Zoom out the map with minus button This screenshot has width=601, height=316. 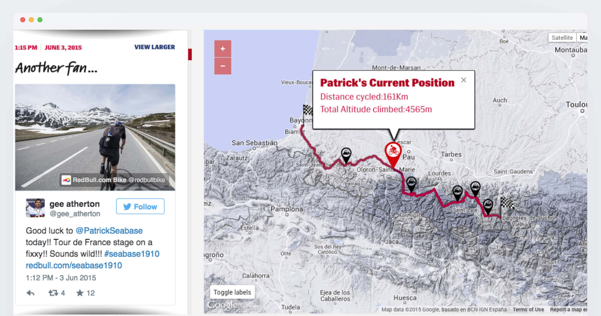coord(223,66)
